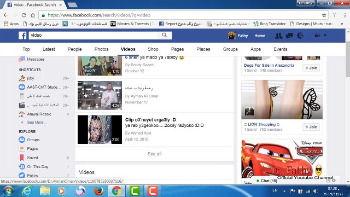The height and width of the screenshot is (197, 350).
Task: Switch to Top search tab
Action: pyautogui.click(x=26, y=49)
